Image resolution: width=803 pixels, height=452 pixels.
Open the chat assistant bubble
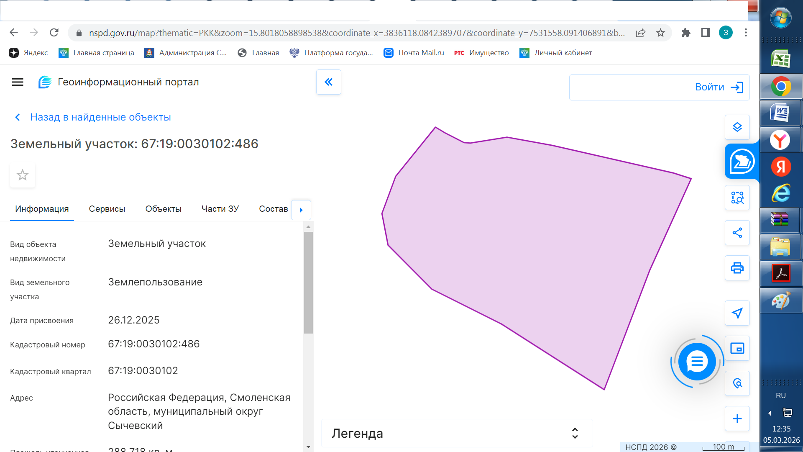[697, 362]
